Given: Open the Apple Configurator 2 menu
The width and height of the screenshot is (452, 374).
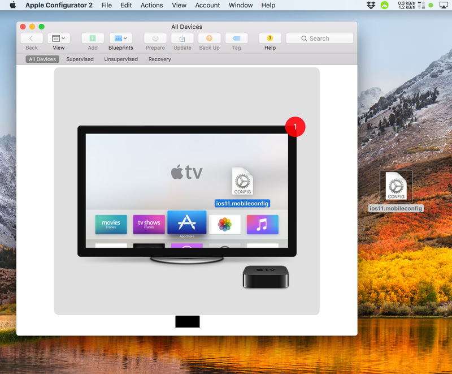Looking at the screenshot, I should pos(59,5).
